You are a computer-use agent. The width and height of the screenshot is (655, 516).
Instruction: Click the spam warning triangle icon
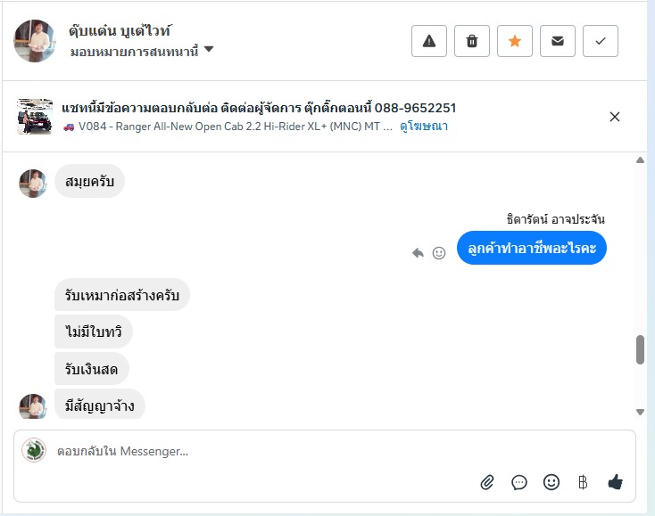pos(429,41)
